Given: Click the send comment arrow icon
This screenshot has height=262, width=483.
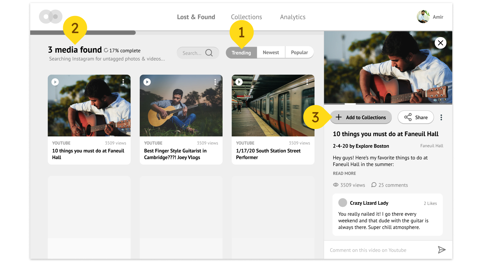Looking at the screenshot, I should pyautogui.click(x=442, y=250).
